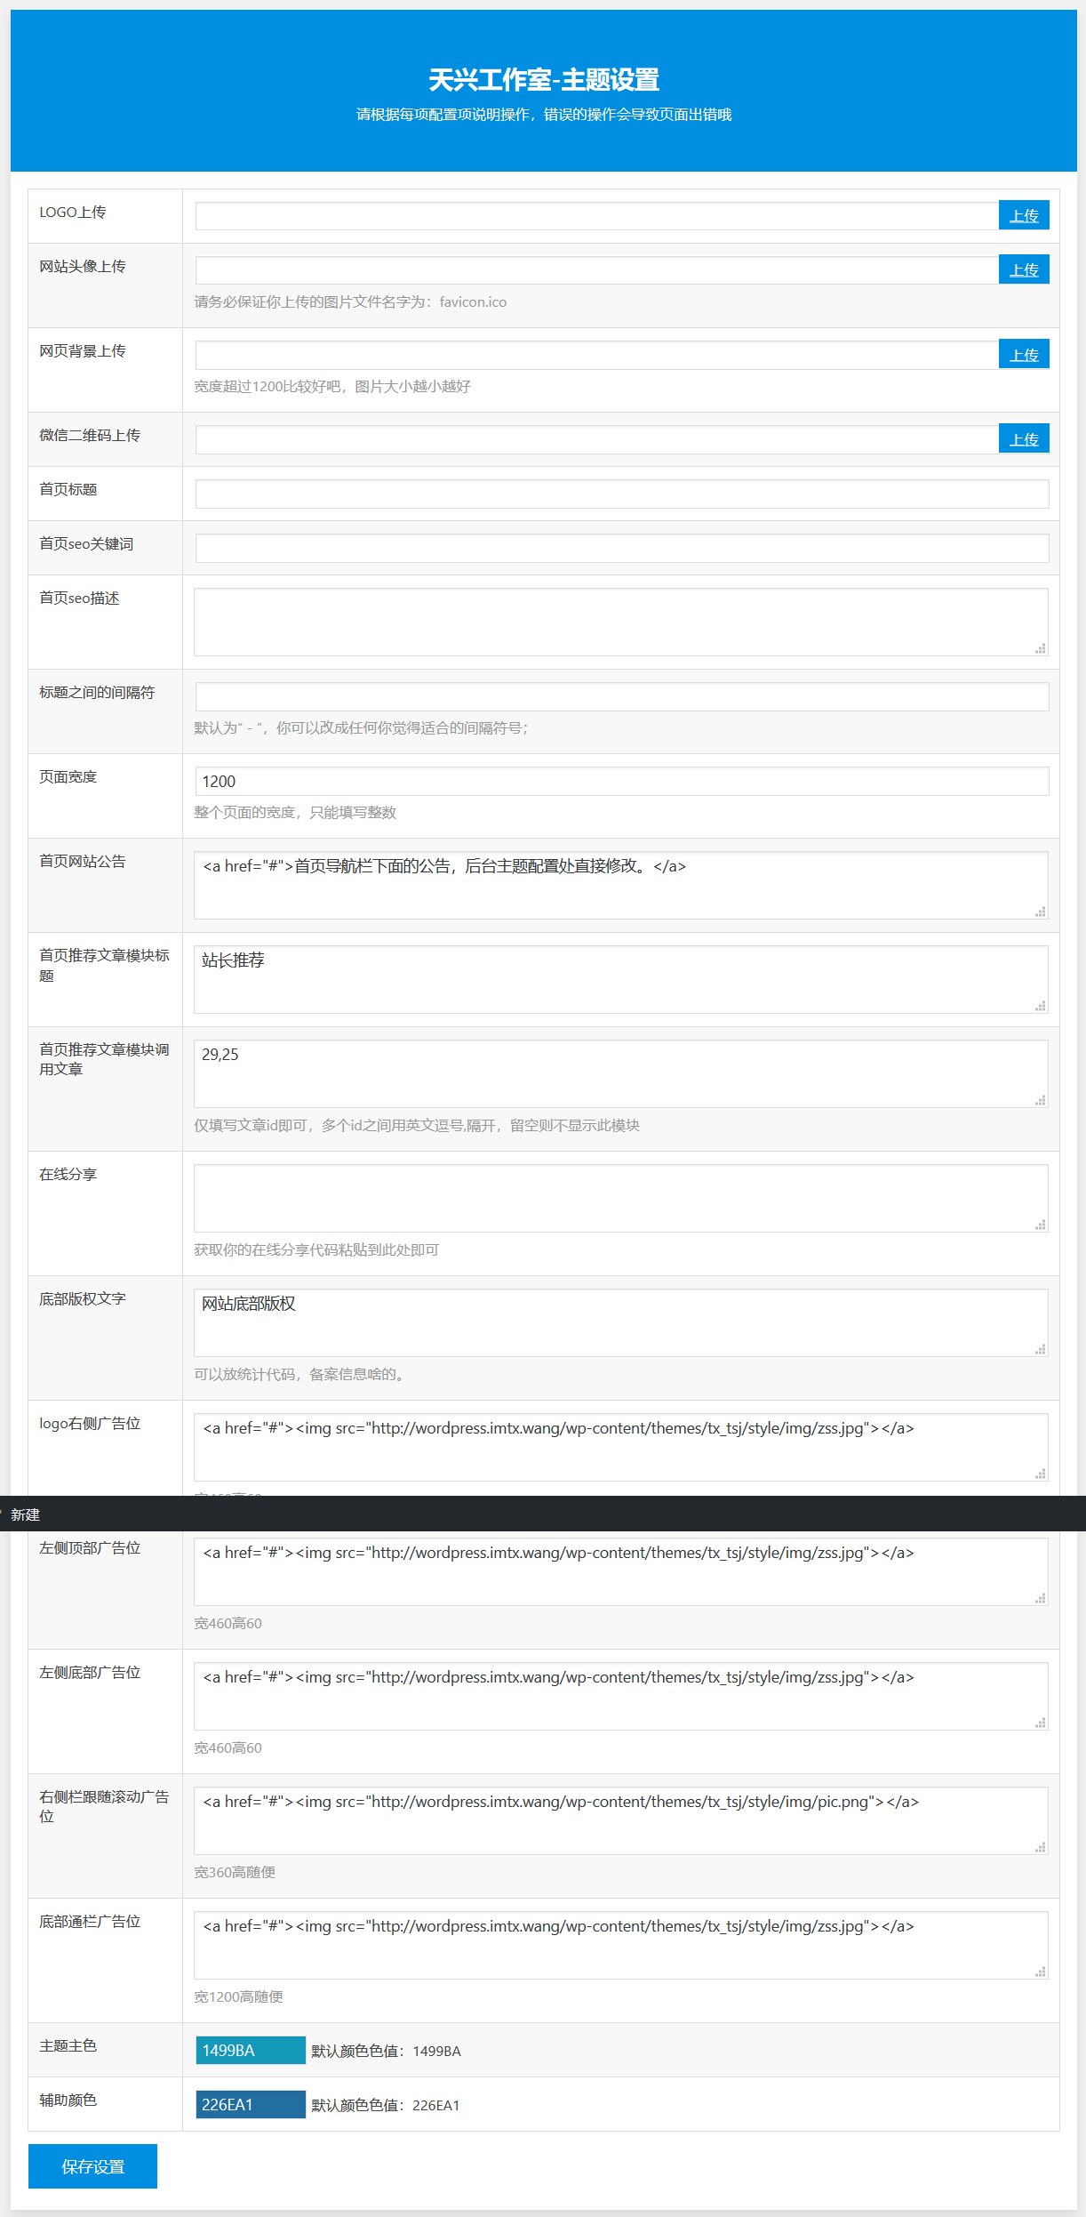Open the 主题主色 1499BA color picker
Screen dimensions: 1086x2217
point(251,2050)
